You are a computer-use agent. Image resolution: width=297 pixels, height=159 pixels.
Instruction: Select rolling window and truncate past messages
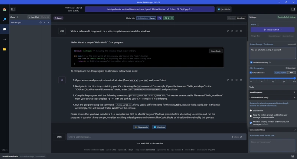tap(251, 123)
